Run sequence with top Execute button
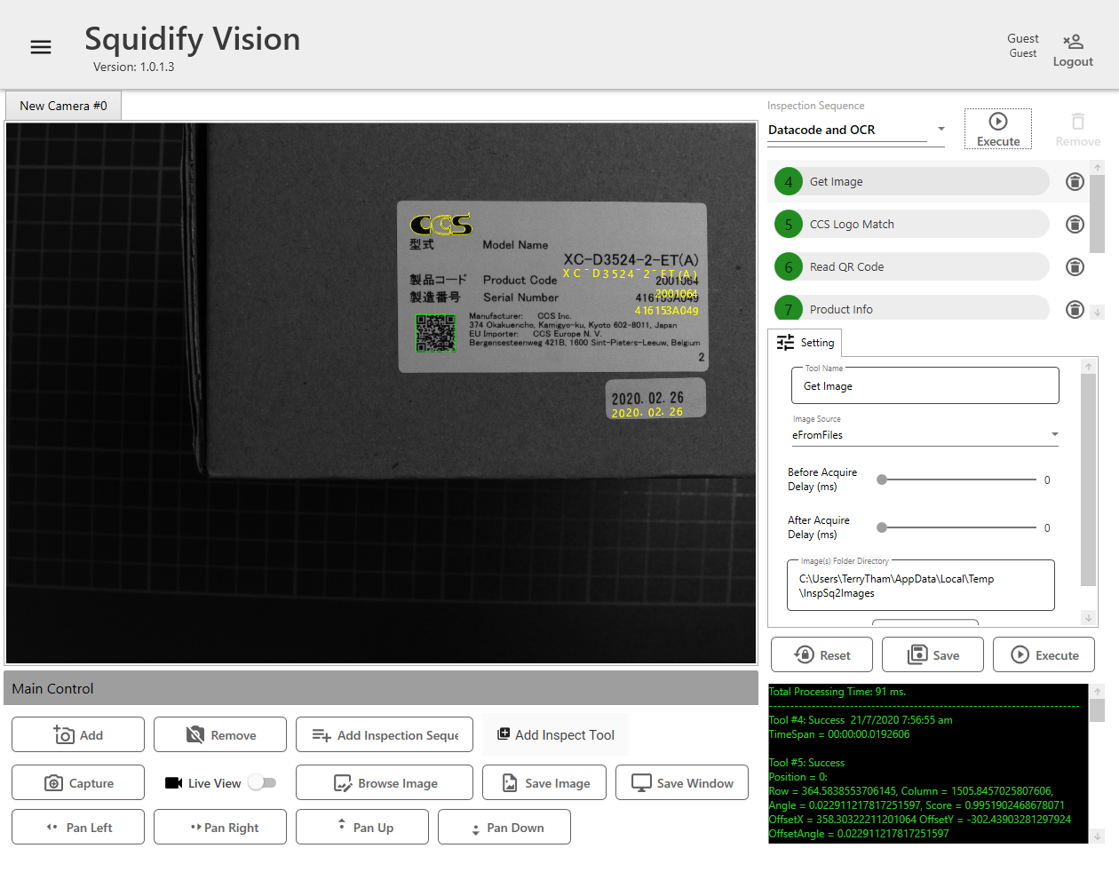The image size is (1119, 872). [x=998, y=129]
